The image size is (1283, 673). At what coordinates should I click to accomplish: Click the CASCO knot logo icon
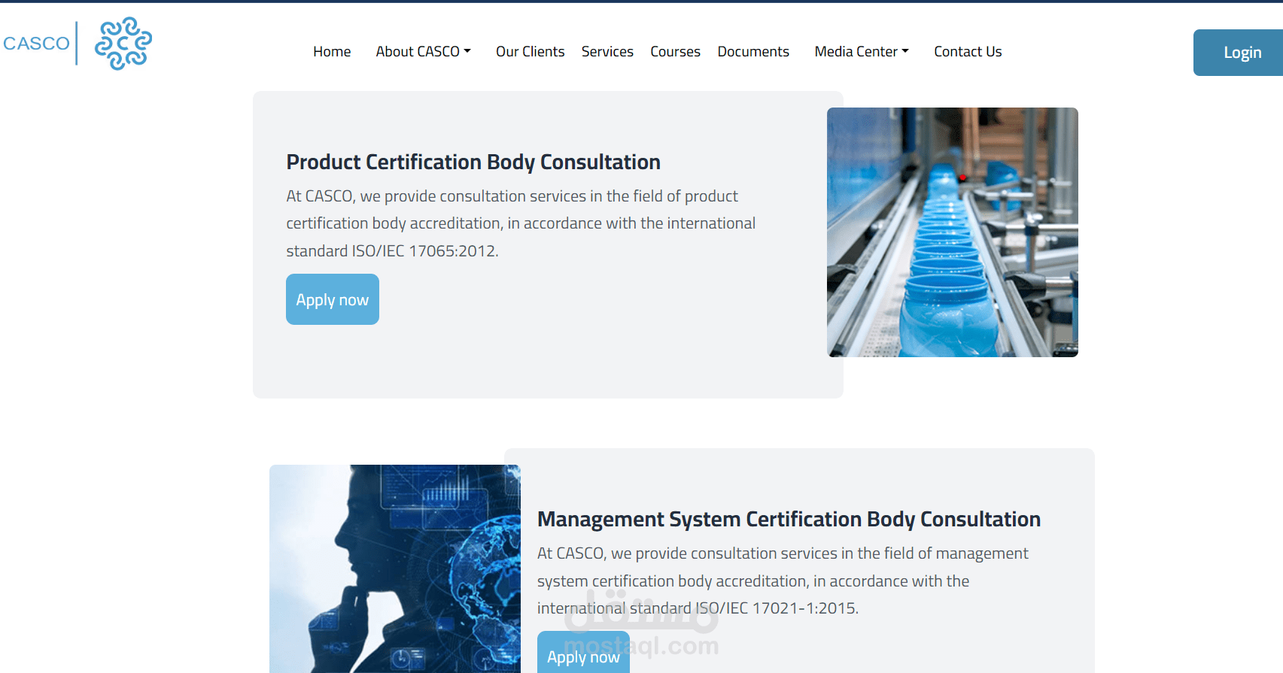pyautogui.click(x=123, y=44)
